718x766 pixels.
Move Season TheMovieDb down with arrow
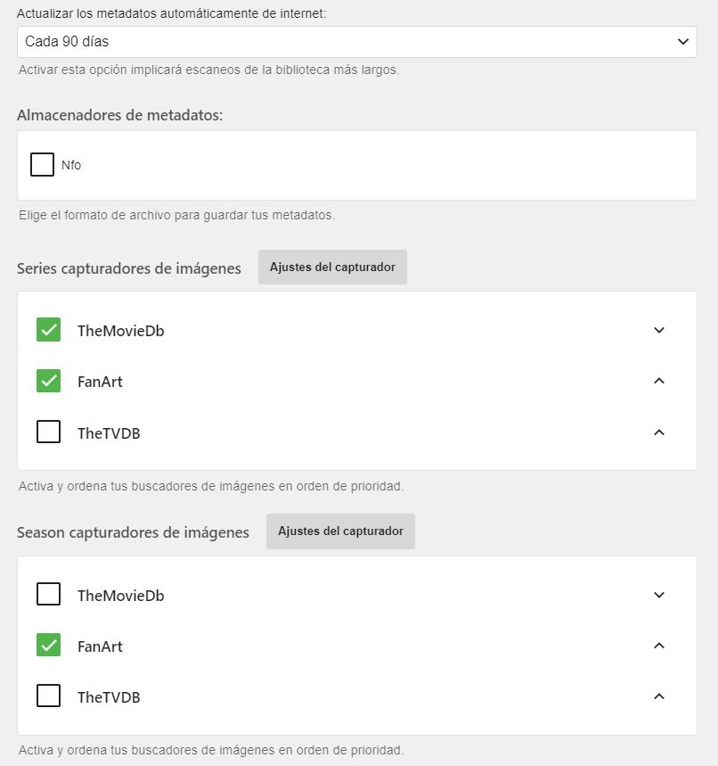(x=659, y=595)
